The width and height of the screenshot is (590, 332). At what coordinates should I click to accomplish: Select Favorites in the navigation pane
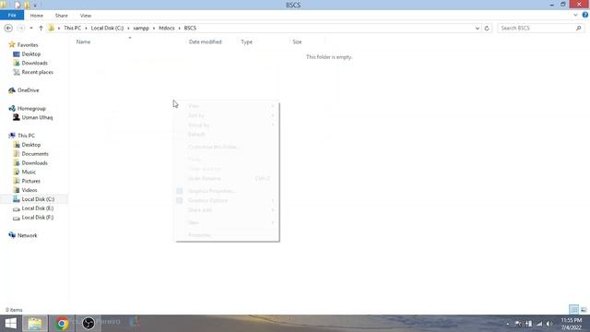[x=28, y=45]
